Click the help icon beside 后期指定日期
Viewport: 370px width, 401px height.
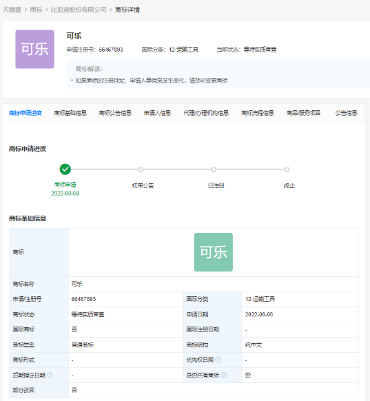point(50,375)
